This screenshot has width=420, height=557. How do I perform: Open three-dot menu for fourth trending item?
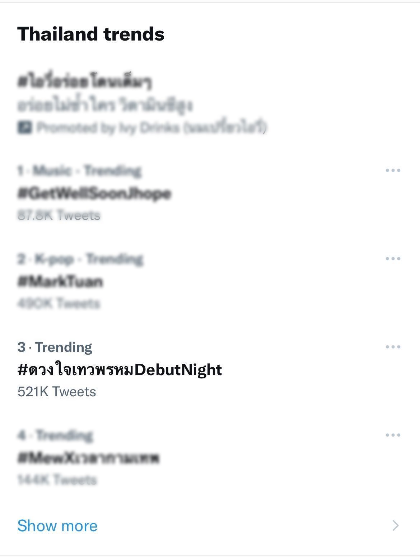tap(393, 435)
